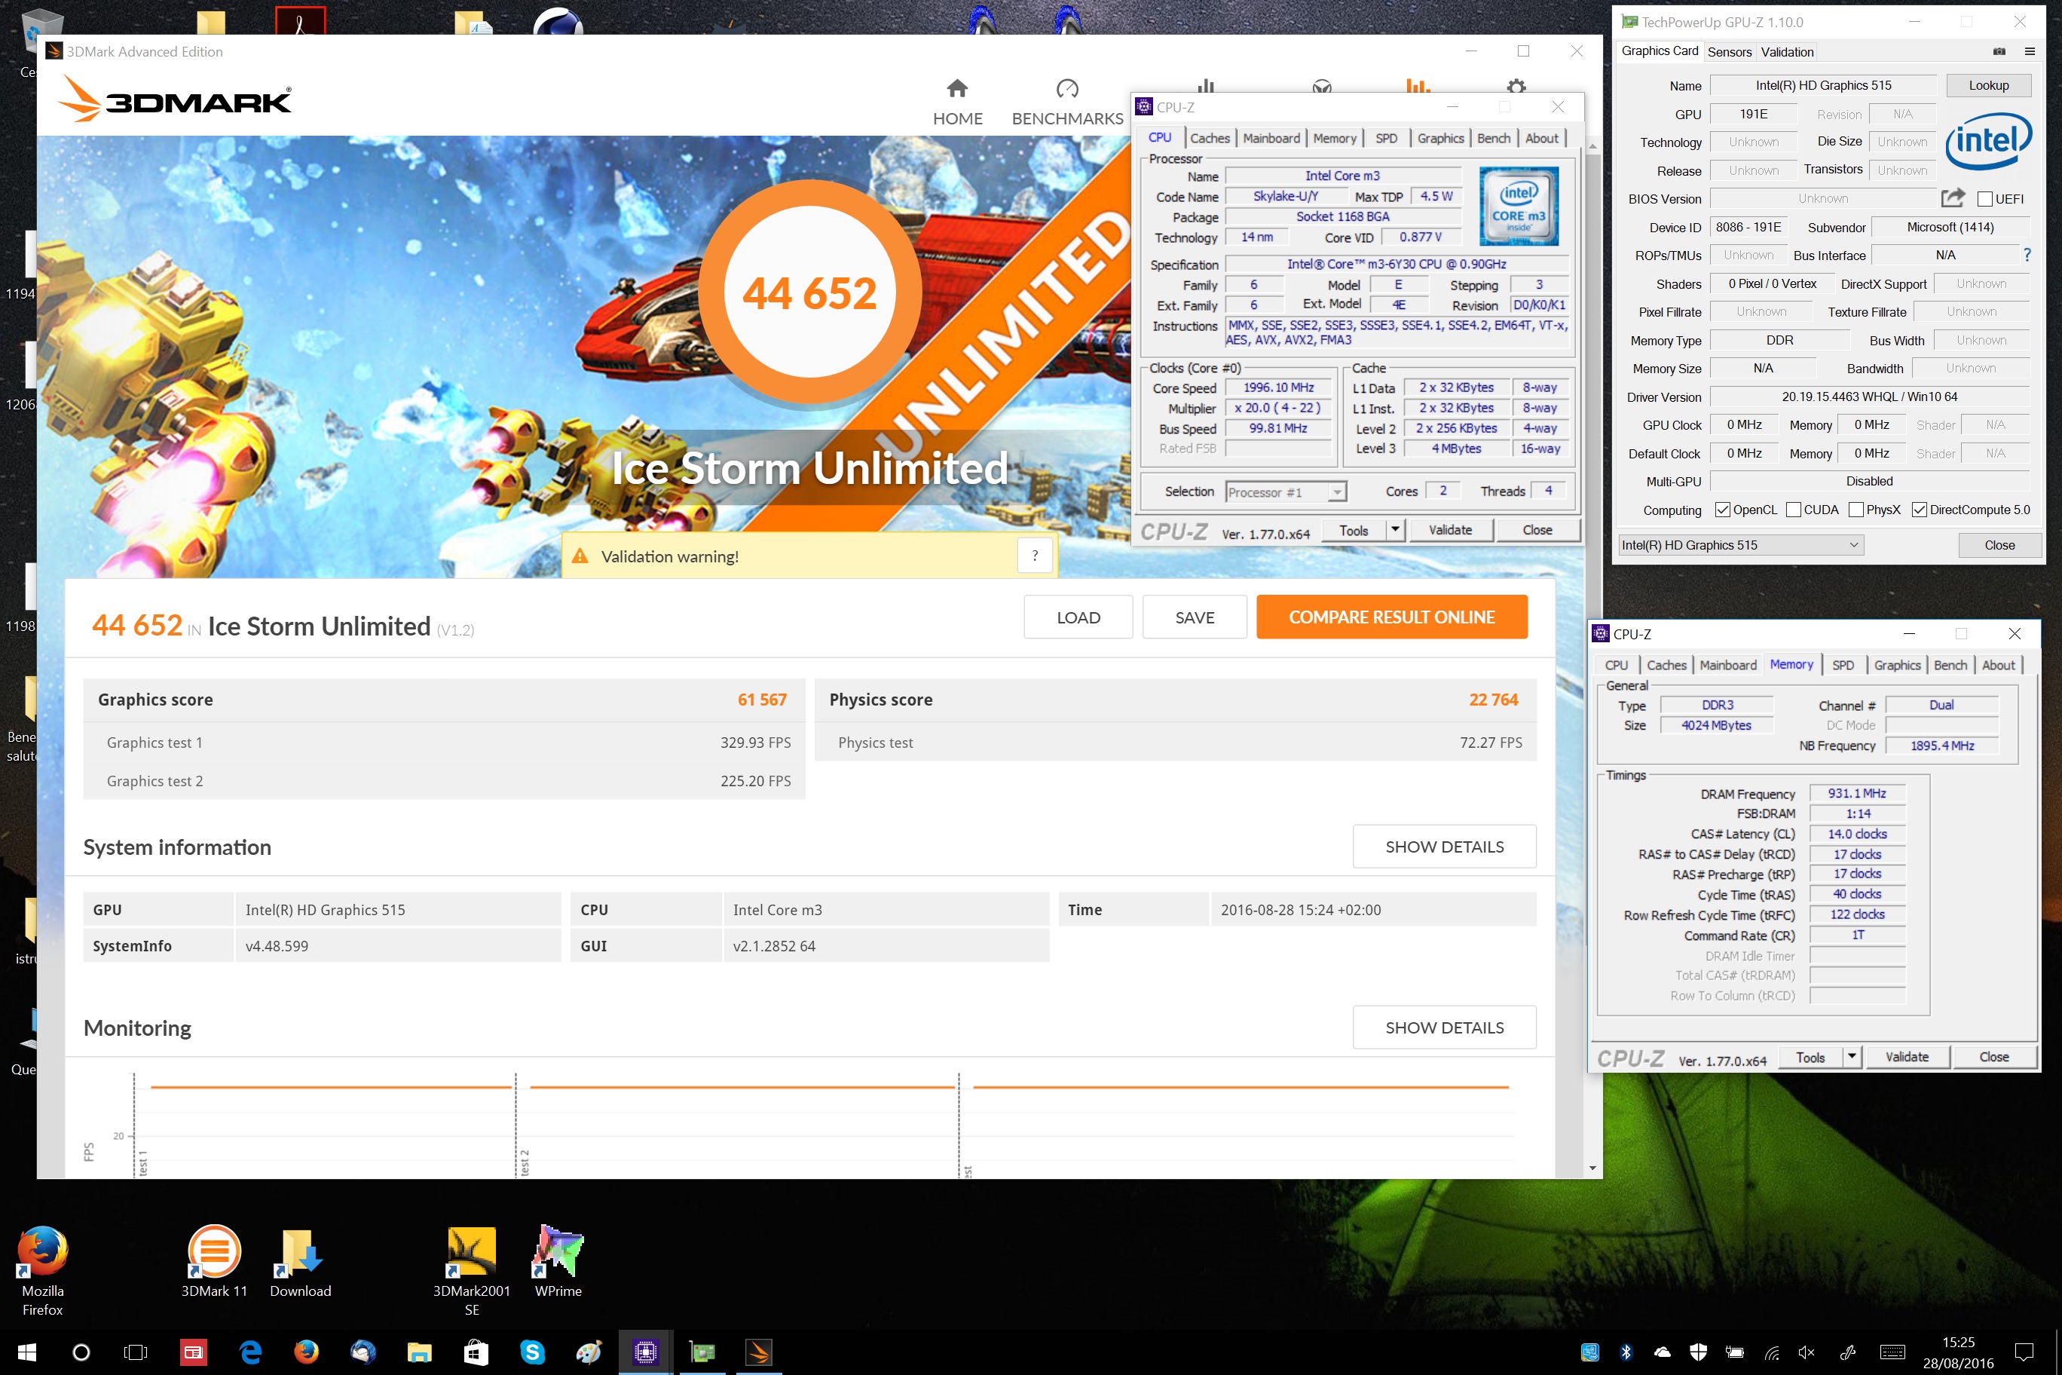Click the Graphics score value 61 567
This screenshot has height=1375, width=2062.
coord(762,699)
